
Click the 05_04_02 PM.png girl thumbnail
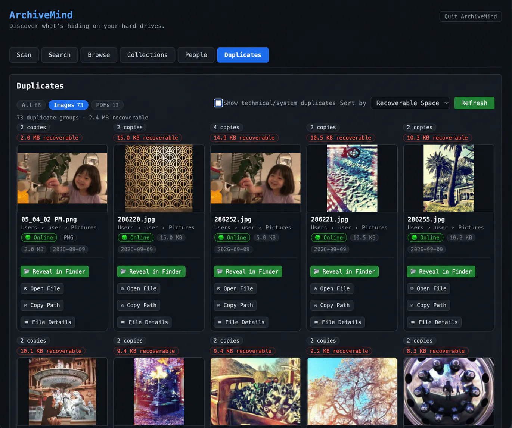click(x=62, y=178)
